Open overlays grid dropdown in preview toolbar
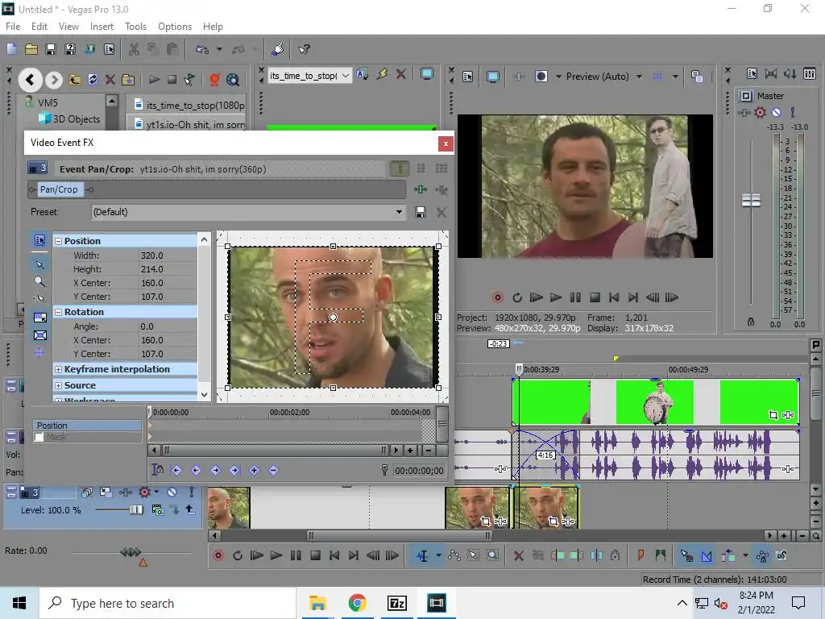825x619 pixels. click(675, 77)
